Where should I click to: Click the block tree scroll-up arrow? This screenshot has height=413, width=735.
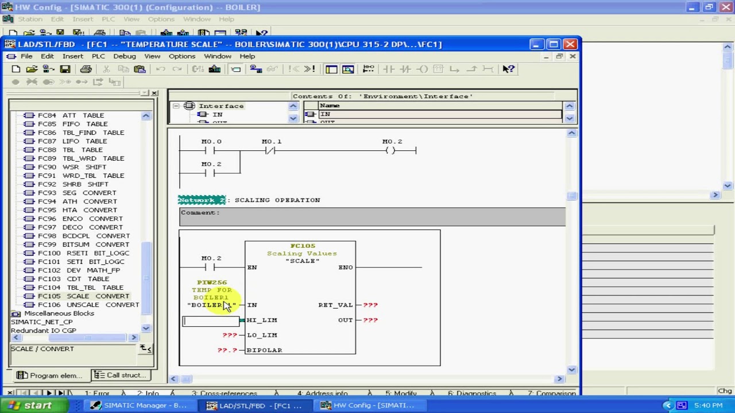coord(146,116)
